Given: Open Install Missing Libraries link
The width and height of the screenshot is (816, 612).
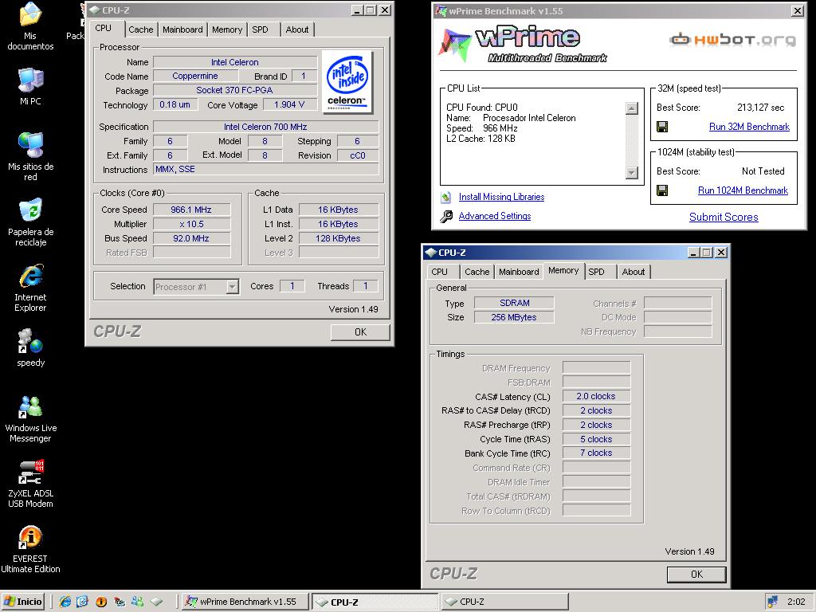Looking at the screenshot, I should point(502,197).
